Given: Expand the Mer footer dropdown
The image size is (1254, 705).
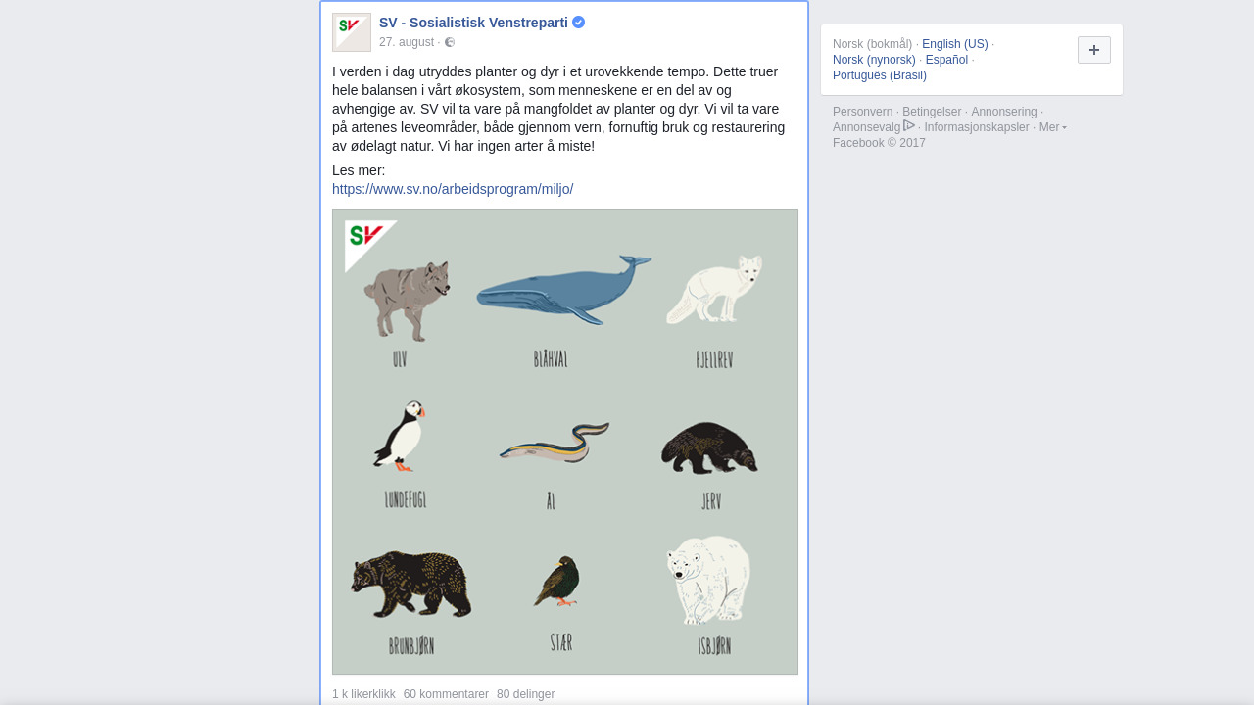Looking at the screenshot, I should [x=1052, y=127].
